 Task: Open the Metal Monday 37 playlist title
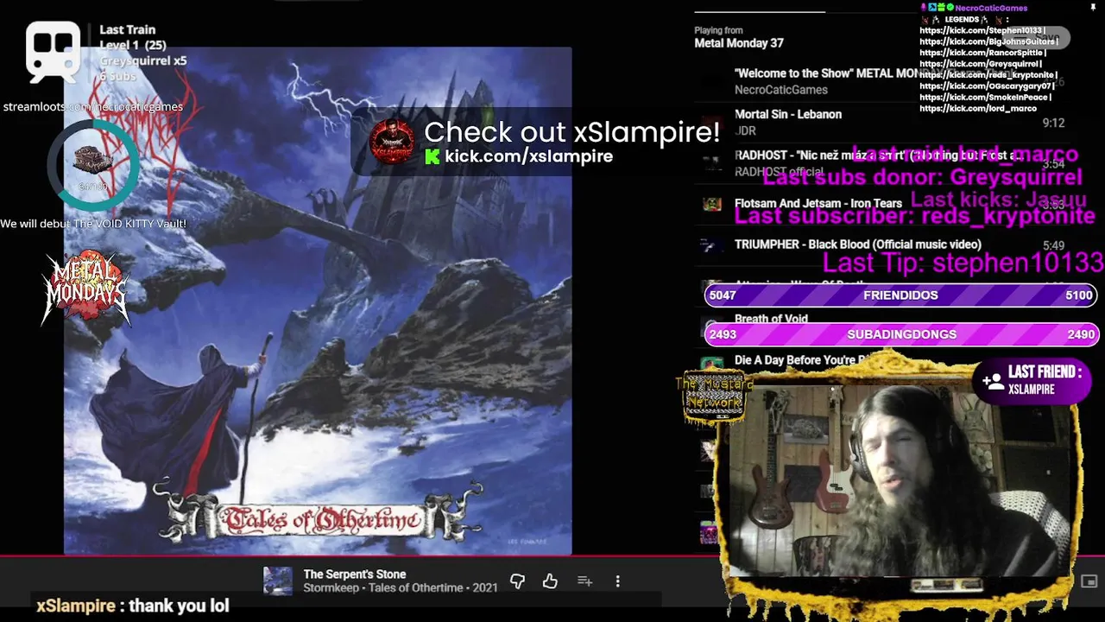(739, 43)
